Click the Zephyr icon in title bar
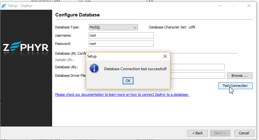This screenshot has width=259, height=140. tap(4, 6)
